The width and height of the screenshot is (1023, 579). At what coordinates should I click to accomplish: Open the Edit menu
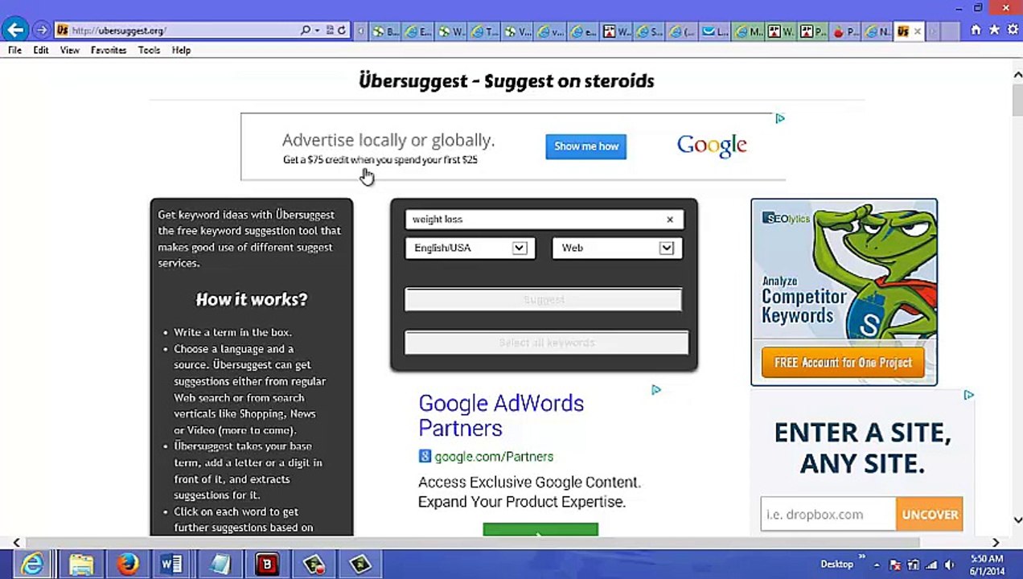[41, 50]
